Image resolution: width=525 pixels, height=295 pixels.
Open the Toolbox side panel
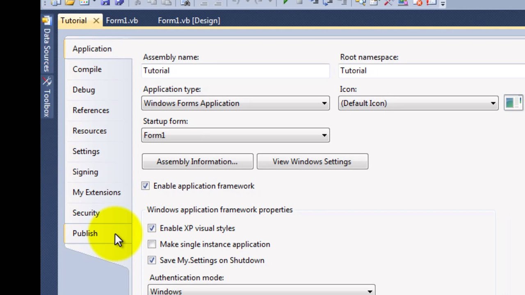click(47, 97)
